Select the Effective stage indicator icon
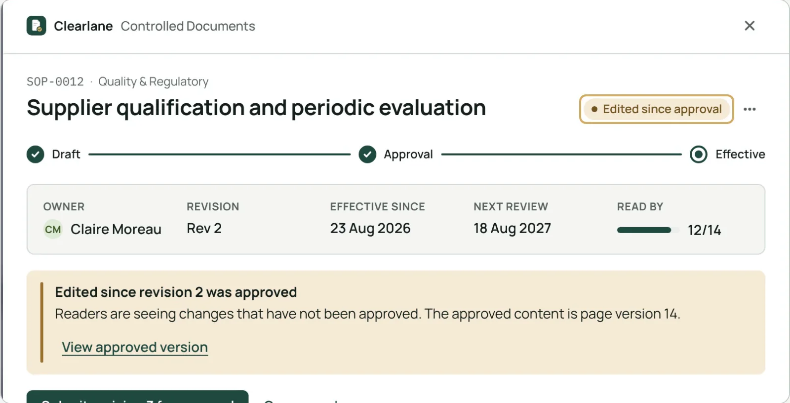This screenshot has width=790, height=403. 699,155
